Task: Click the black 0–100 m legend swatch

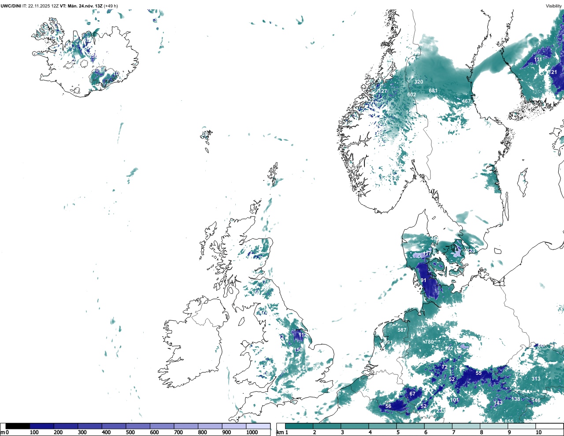Action: click(18, 426)
